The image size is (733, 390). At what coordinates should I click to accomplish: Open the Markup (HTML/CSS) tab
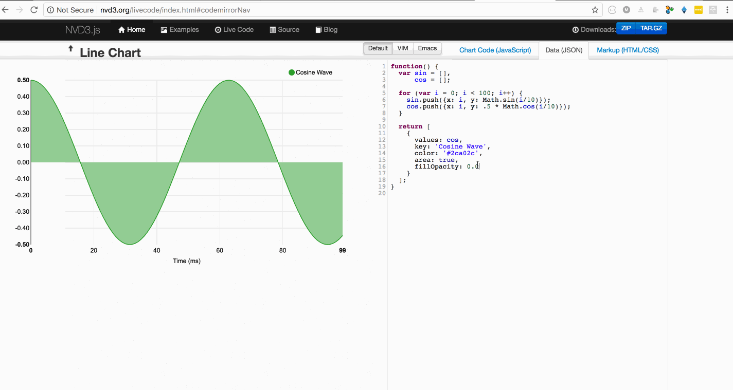pyautogui.click(x=628, y=50)
